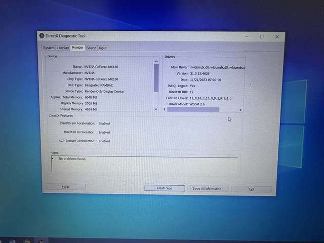Image resolution: width=324 pixels, height=243 pixels.
Task: Click Device list scroll down arrow
Action: pyautogui.click(x=156, y=109)
